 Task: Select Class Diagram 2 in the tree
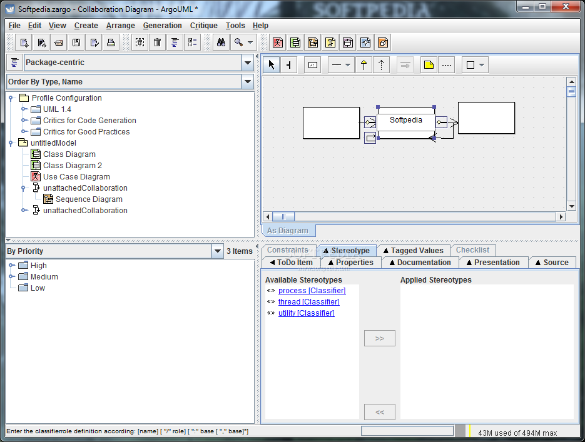(x=73, y=166)
